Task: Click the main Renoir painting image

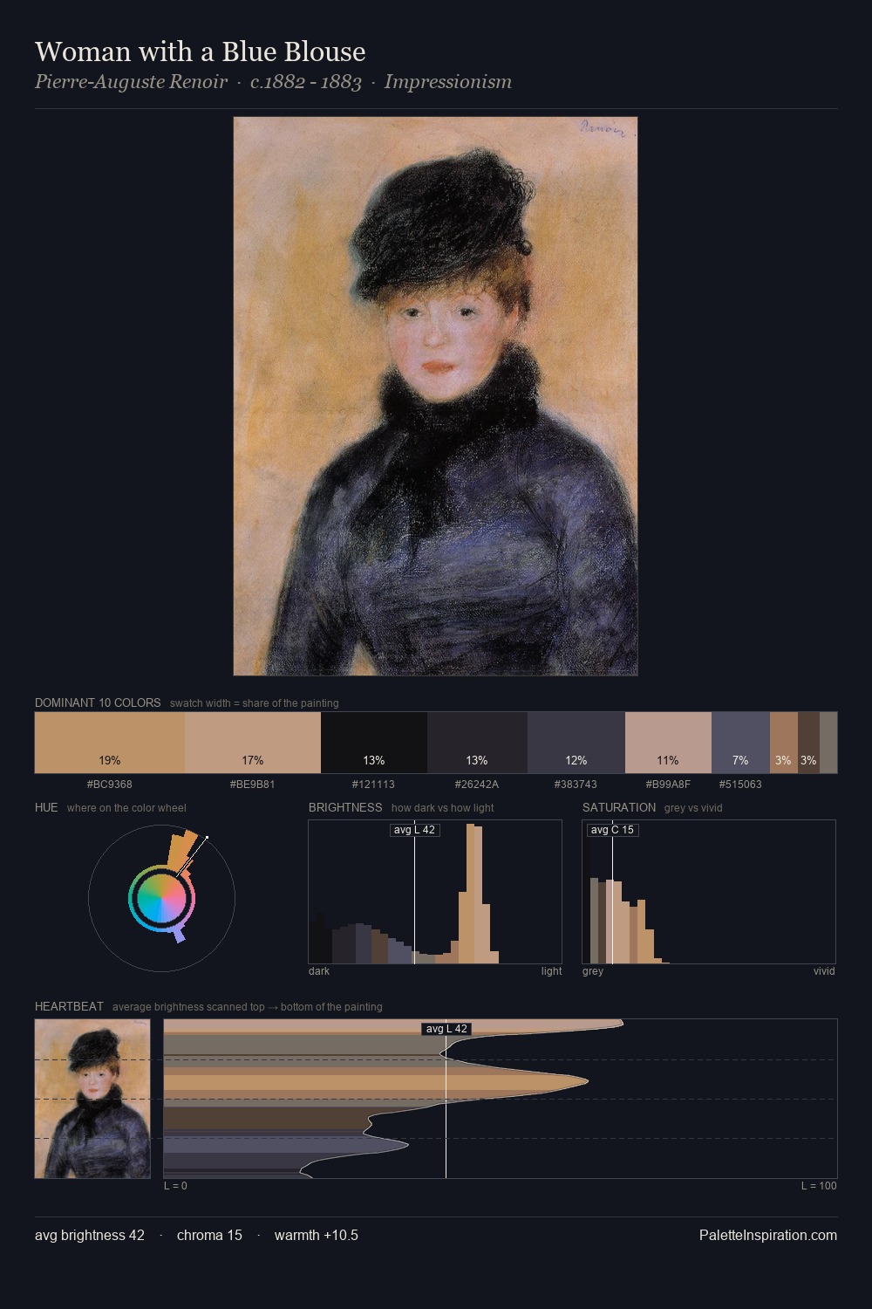Action: pyautogui.click(x=435, y=396)
